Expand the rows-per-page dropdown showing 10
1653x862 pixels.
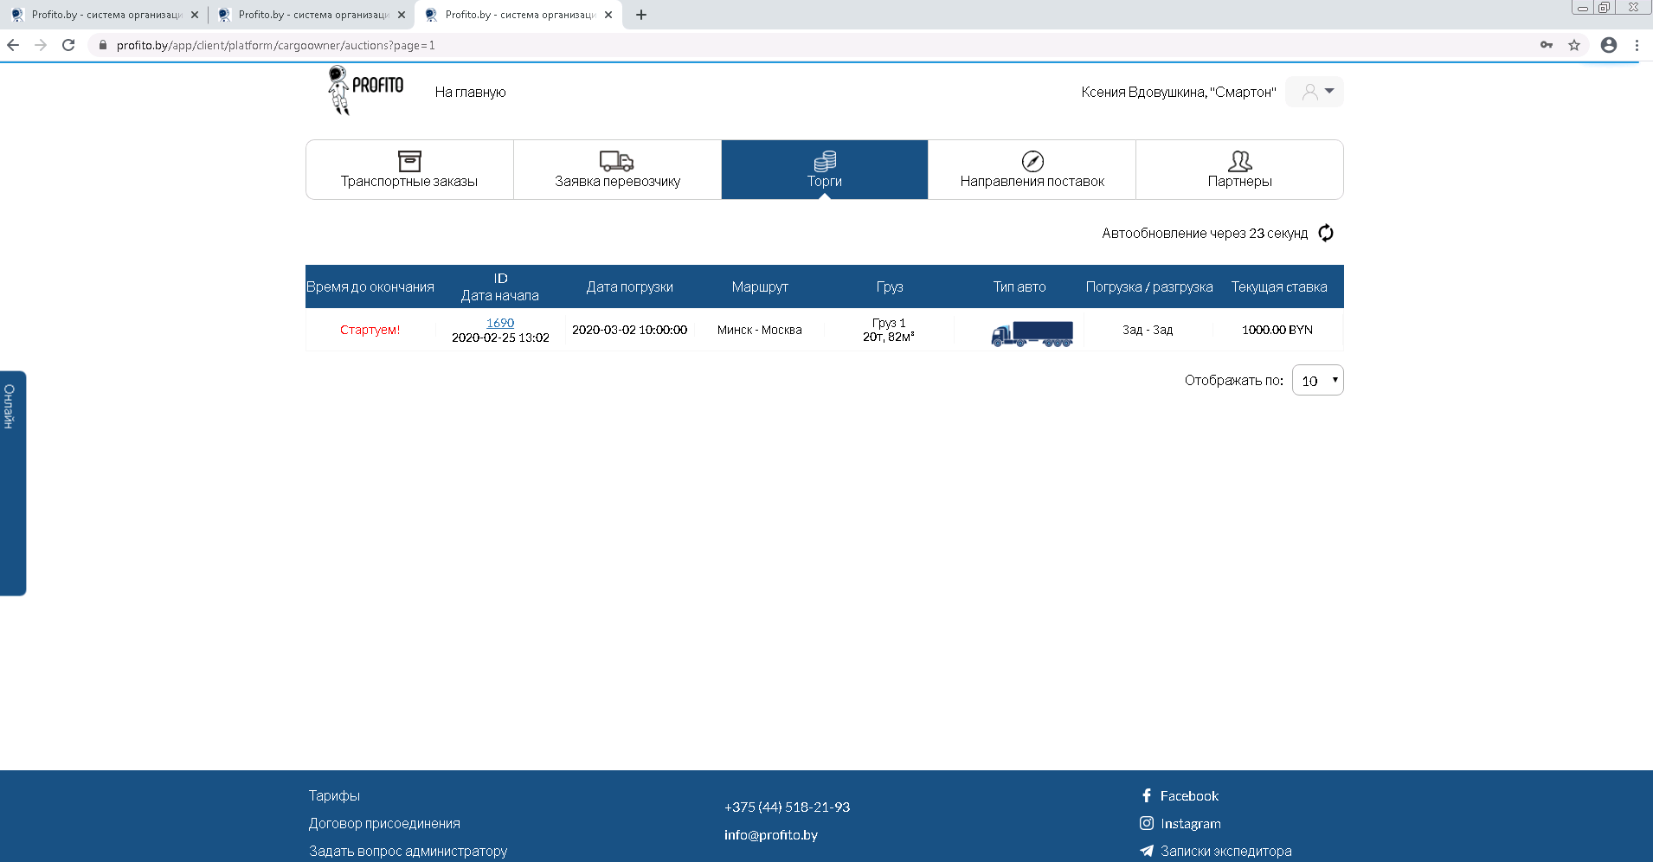click(x=1317, y=381)
